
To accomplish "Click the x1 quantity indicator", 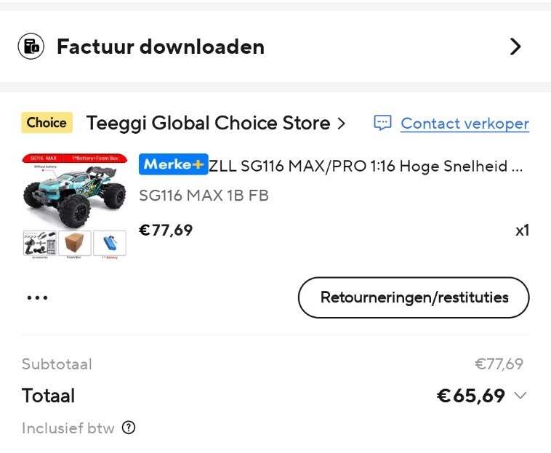I will [x=522, y=230].
